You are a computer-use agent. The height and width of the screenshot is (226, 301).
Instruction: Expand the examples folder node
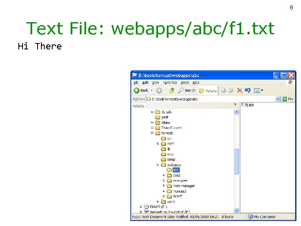click(x=163, y=180)
